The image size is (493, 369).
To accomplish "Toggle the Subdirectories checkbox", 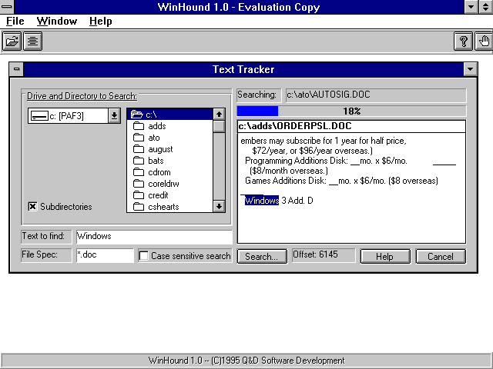I will 33,206.
